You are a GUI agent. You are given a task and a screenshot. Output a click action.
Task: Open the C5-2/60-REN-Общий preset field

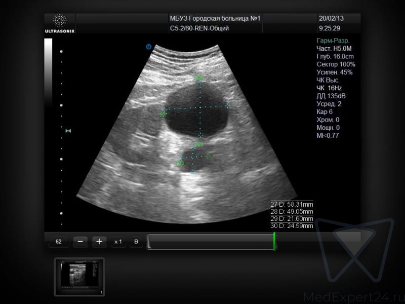(x=199, y=28)
